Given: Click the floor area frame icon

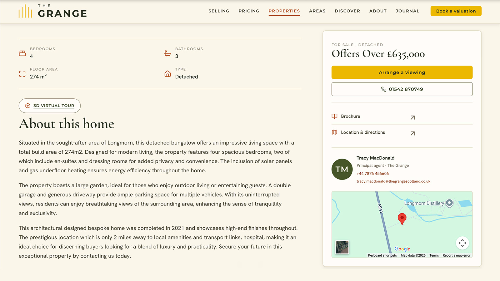Looking at the screenshot, I should click(x=22, y=74).
